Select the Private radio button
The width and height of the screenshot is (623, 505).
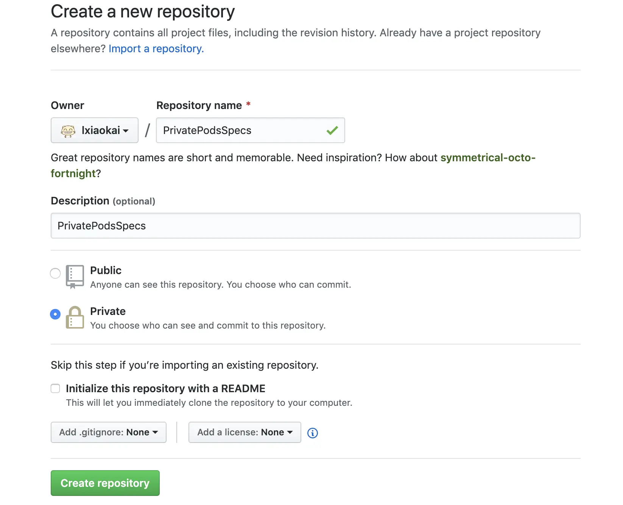tap(55, 314)
